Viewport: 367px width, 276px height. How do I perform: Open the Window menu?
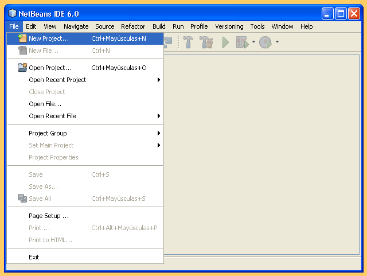coord(282,26)
